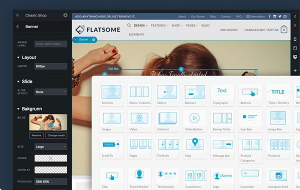Add the Titles / Dividers element
Screen dimensions: 300x190
278,94
